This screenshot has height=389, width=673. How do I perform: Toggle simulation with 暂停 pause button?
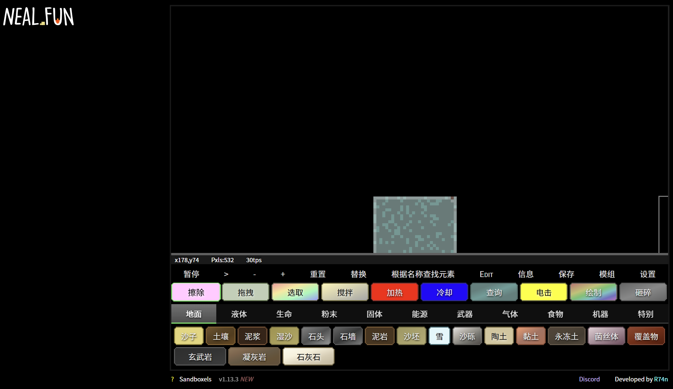pyautogui.click(x=191, y=274)
